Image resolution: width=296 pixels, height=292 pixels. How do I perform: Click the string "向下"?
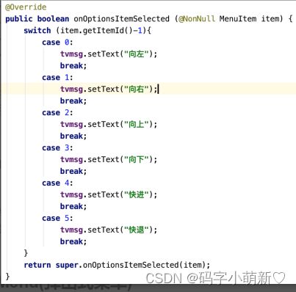[x=137, y=159]
